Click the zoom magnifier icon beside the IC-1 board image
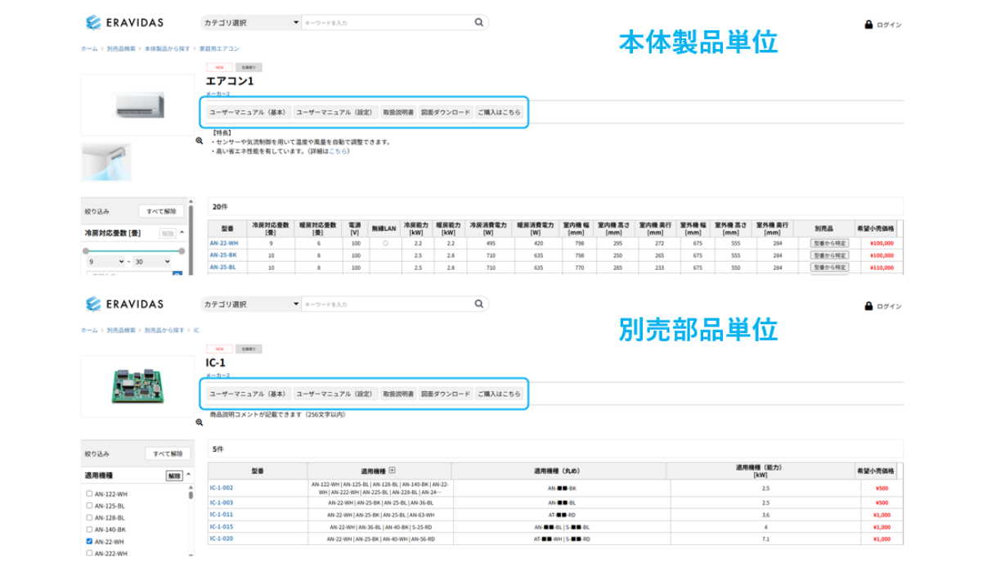The image size is (987, 563). [x=199, y=422]
